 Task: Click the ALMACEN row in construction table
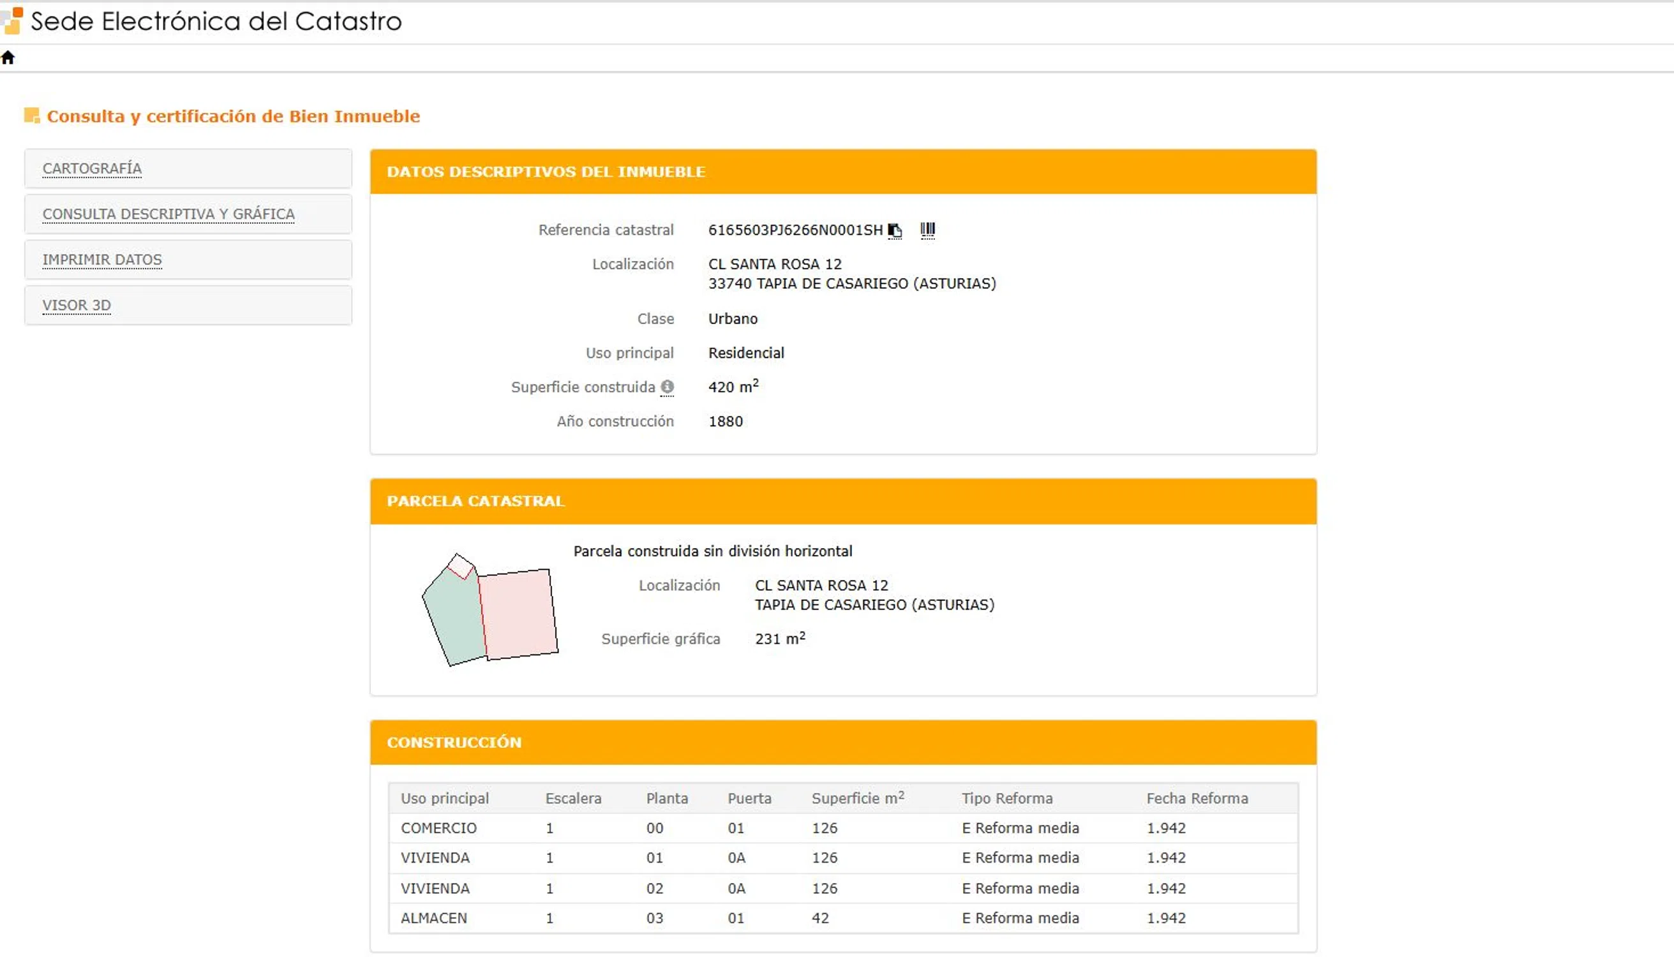pyautogui.click(x=434, y=918)
